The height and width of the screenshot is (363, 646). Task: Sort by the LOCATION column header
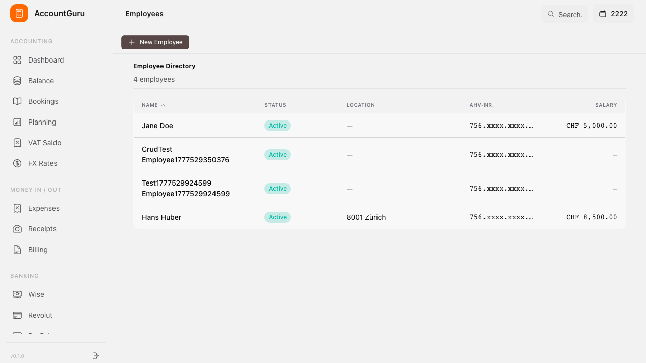coord(361,105)
